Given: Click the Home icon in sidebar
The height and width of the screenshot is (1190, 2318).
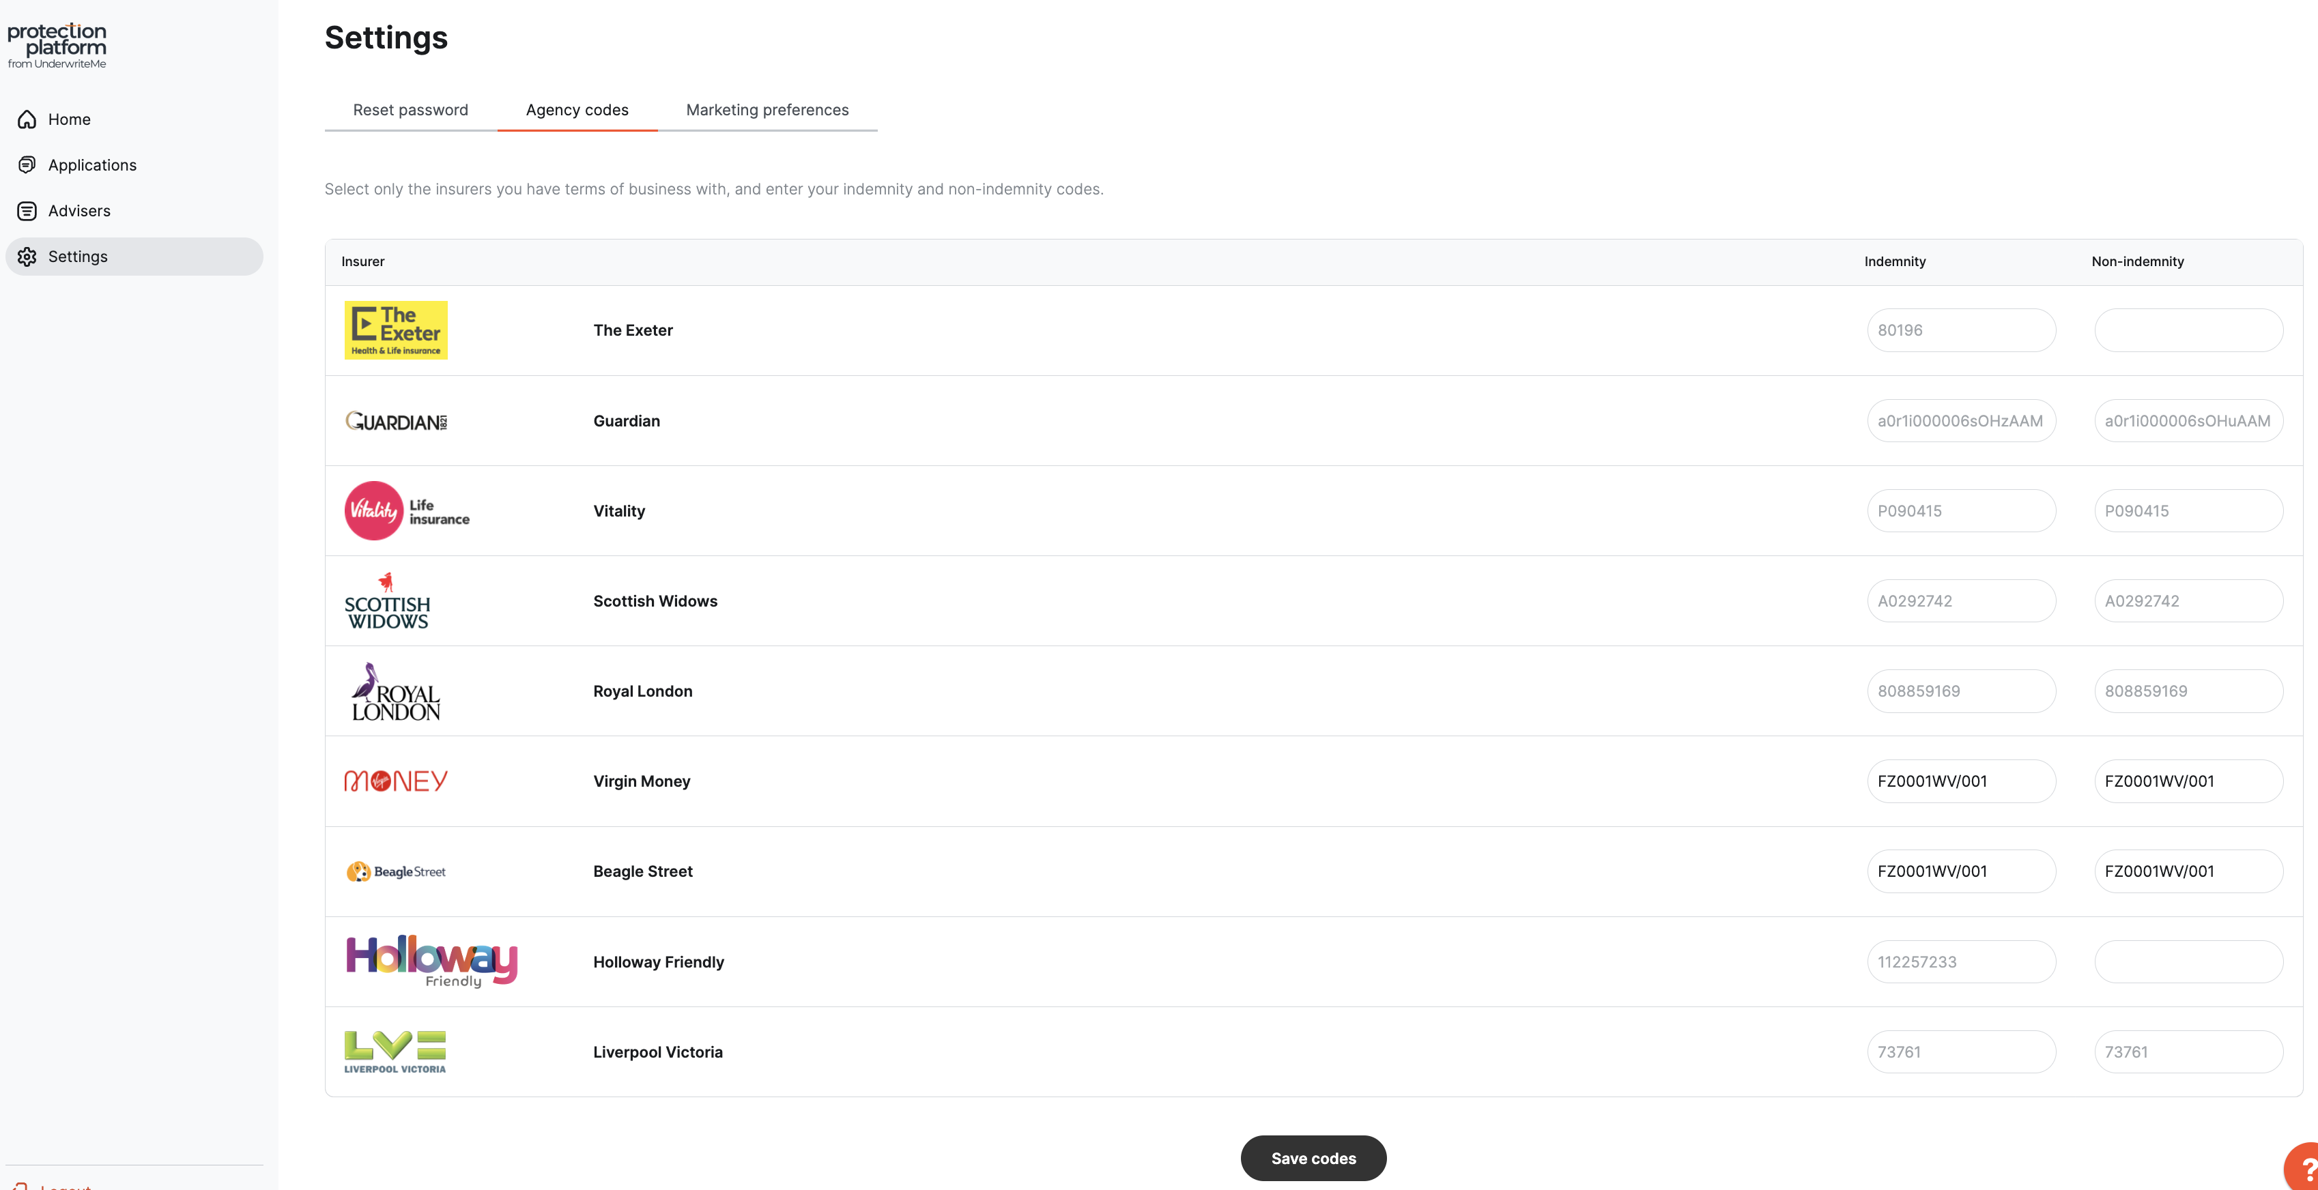Looking at the screenshot, I should (27, 119).
